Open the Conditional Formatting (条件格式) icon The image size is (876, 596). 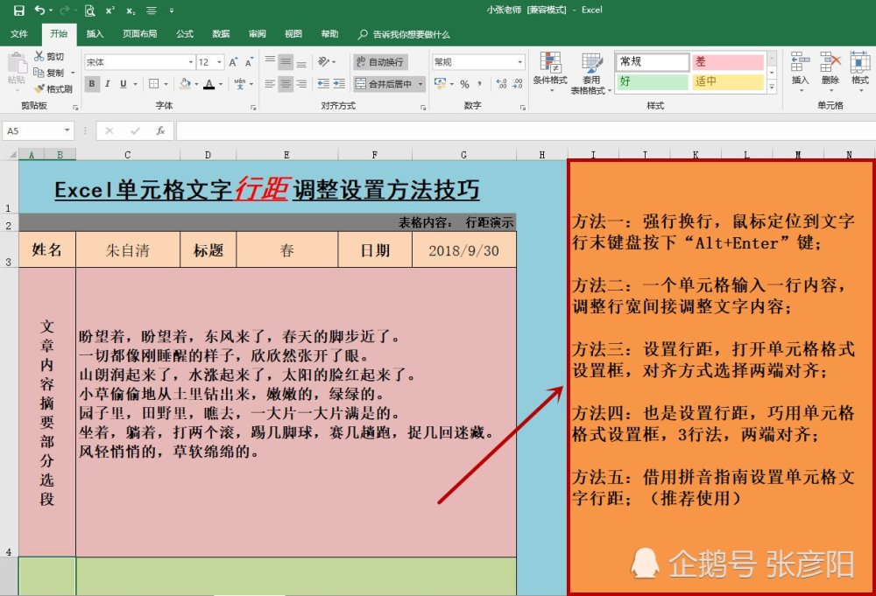coord(550,62)
